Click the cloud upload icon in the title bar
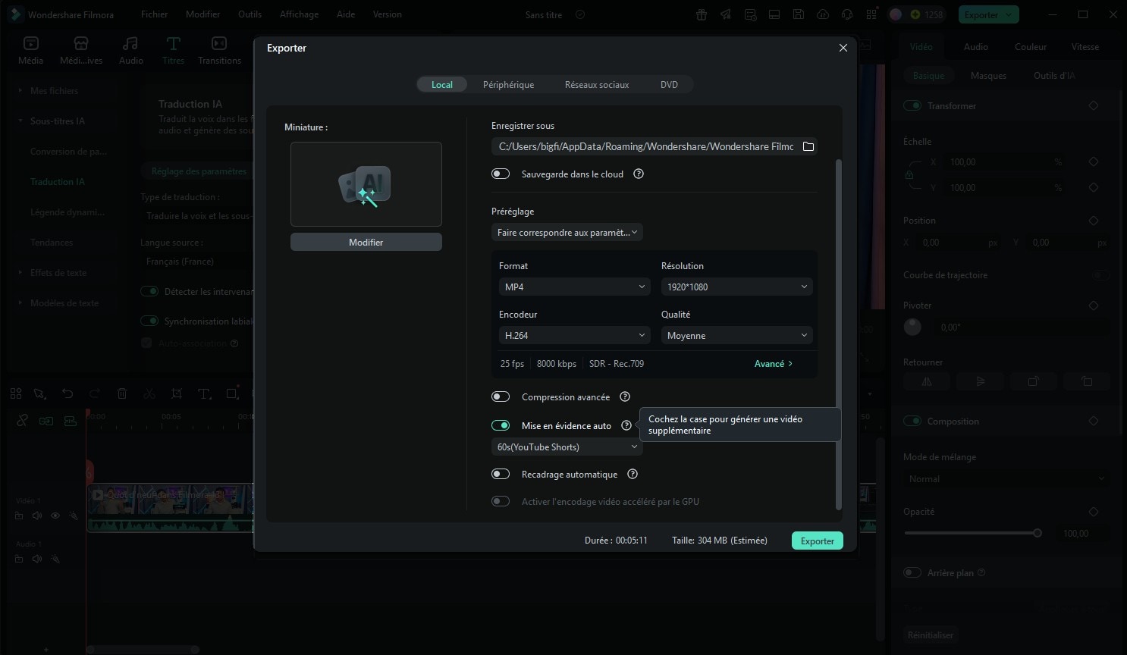The height and width of the screenshot is (655, 1127). (x=823, y=14)
